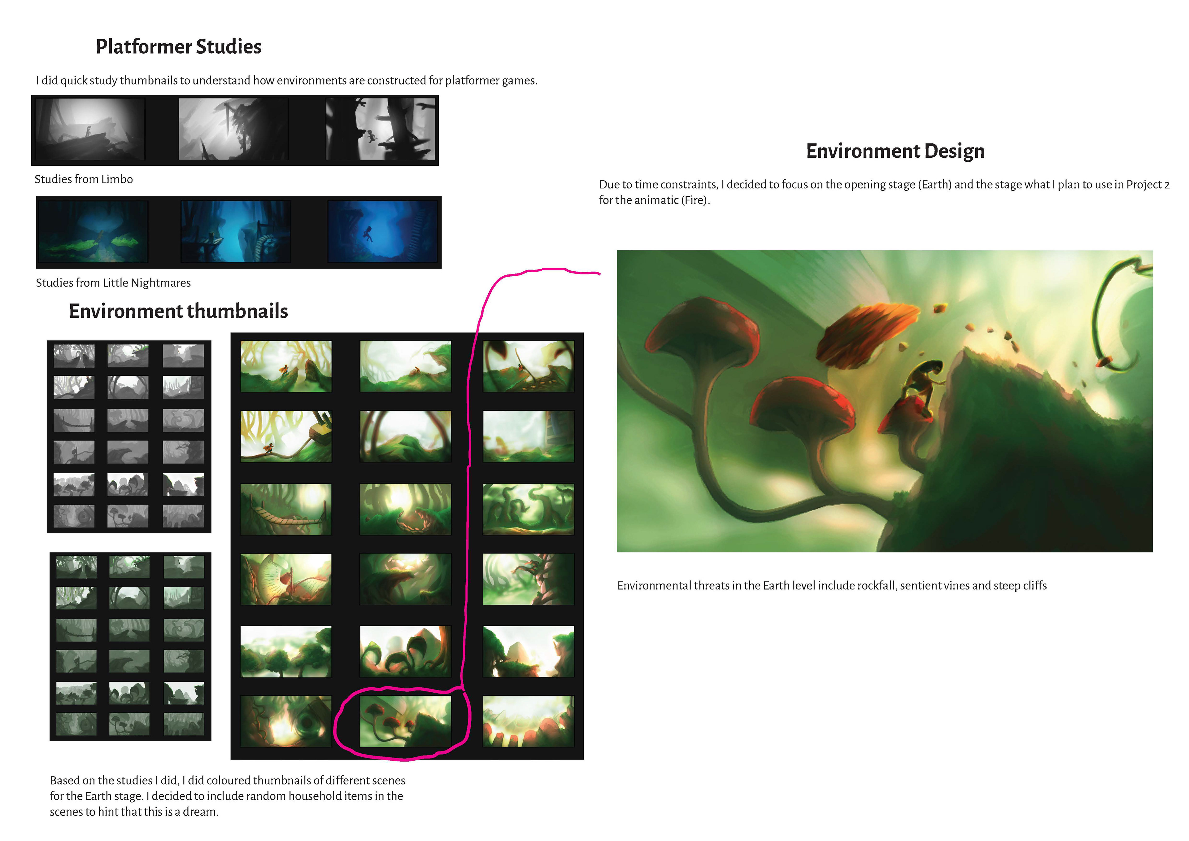Open colour thumbnail with spiral eye and glow
The width and height of the screenshot is (1189, 841).
(286, 721)
